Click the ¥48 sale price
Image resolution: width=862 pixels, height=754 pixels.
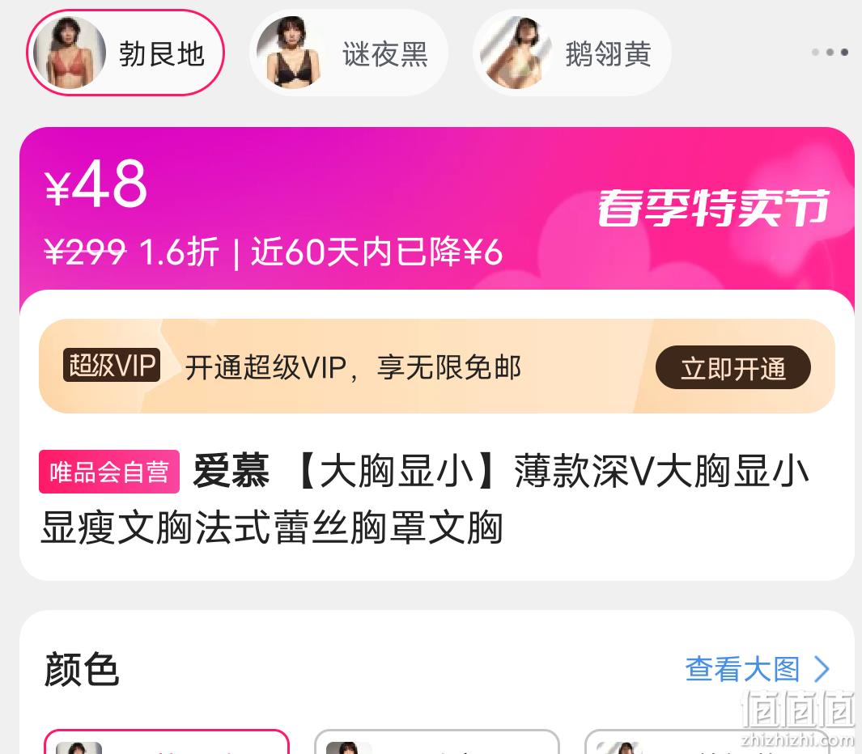tap(96, 184)
